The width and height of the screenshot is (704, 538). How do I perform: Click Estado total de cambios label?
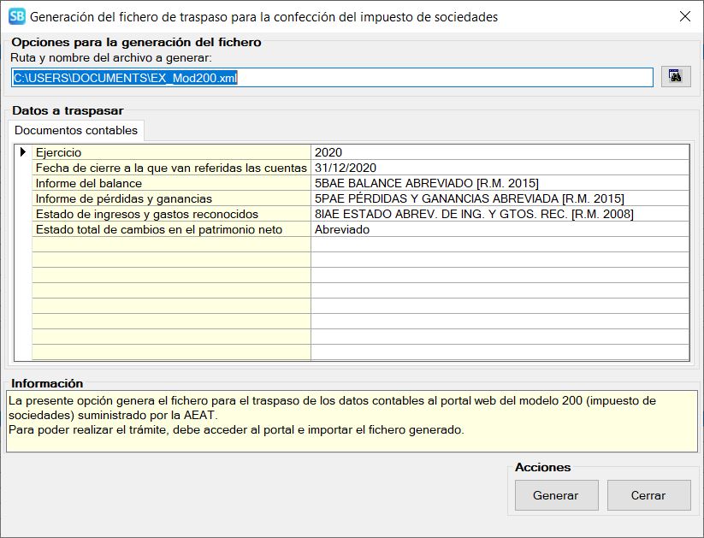pos(171,229)
